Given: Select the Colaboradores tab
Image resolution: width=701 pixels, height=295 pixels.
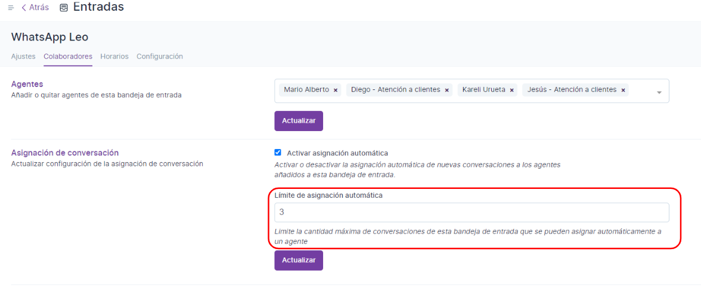Looking at the screenshot, I should [68, 57].
